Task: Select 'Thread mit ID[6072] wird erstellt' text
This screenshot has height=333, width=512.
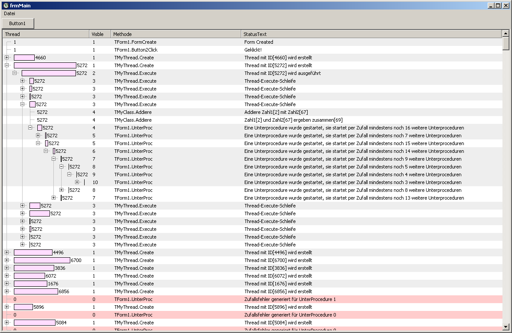Action: [278, 276]
